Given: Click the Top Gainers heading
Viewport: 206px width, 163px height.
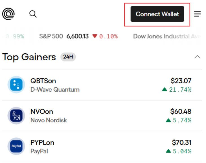Looking at the screenshot, I should (29, 57).
